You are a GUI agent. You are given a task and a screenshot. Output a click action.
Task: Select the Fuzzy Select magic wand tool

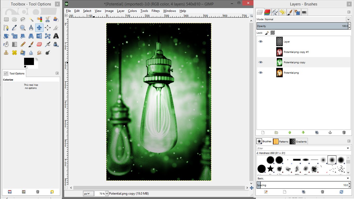(31, 19)
